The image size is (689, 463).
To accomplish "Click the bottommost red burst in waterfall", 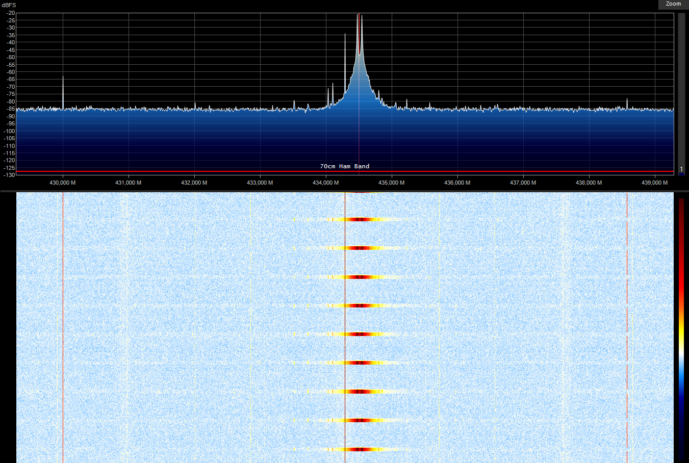I will [361, 449].
